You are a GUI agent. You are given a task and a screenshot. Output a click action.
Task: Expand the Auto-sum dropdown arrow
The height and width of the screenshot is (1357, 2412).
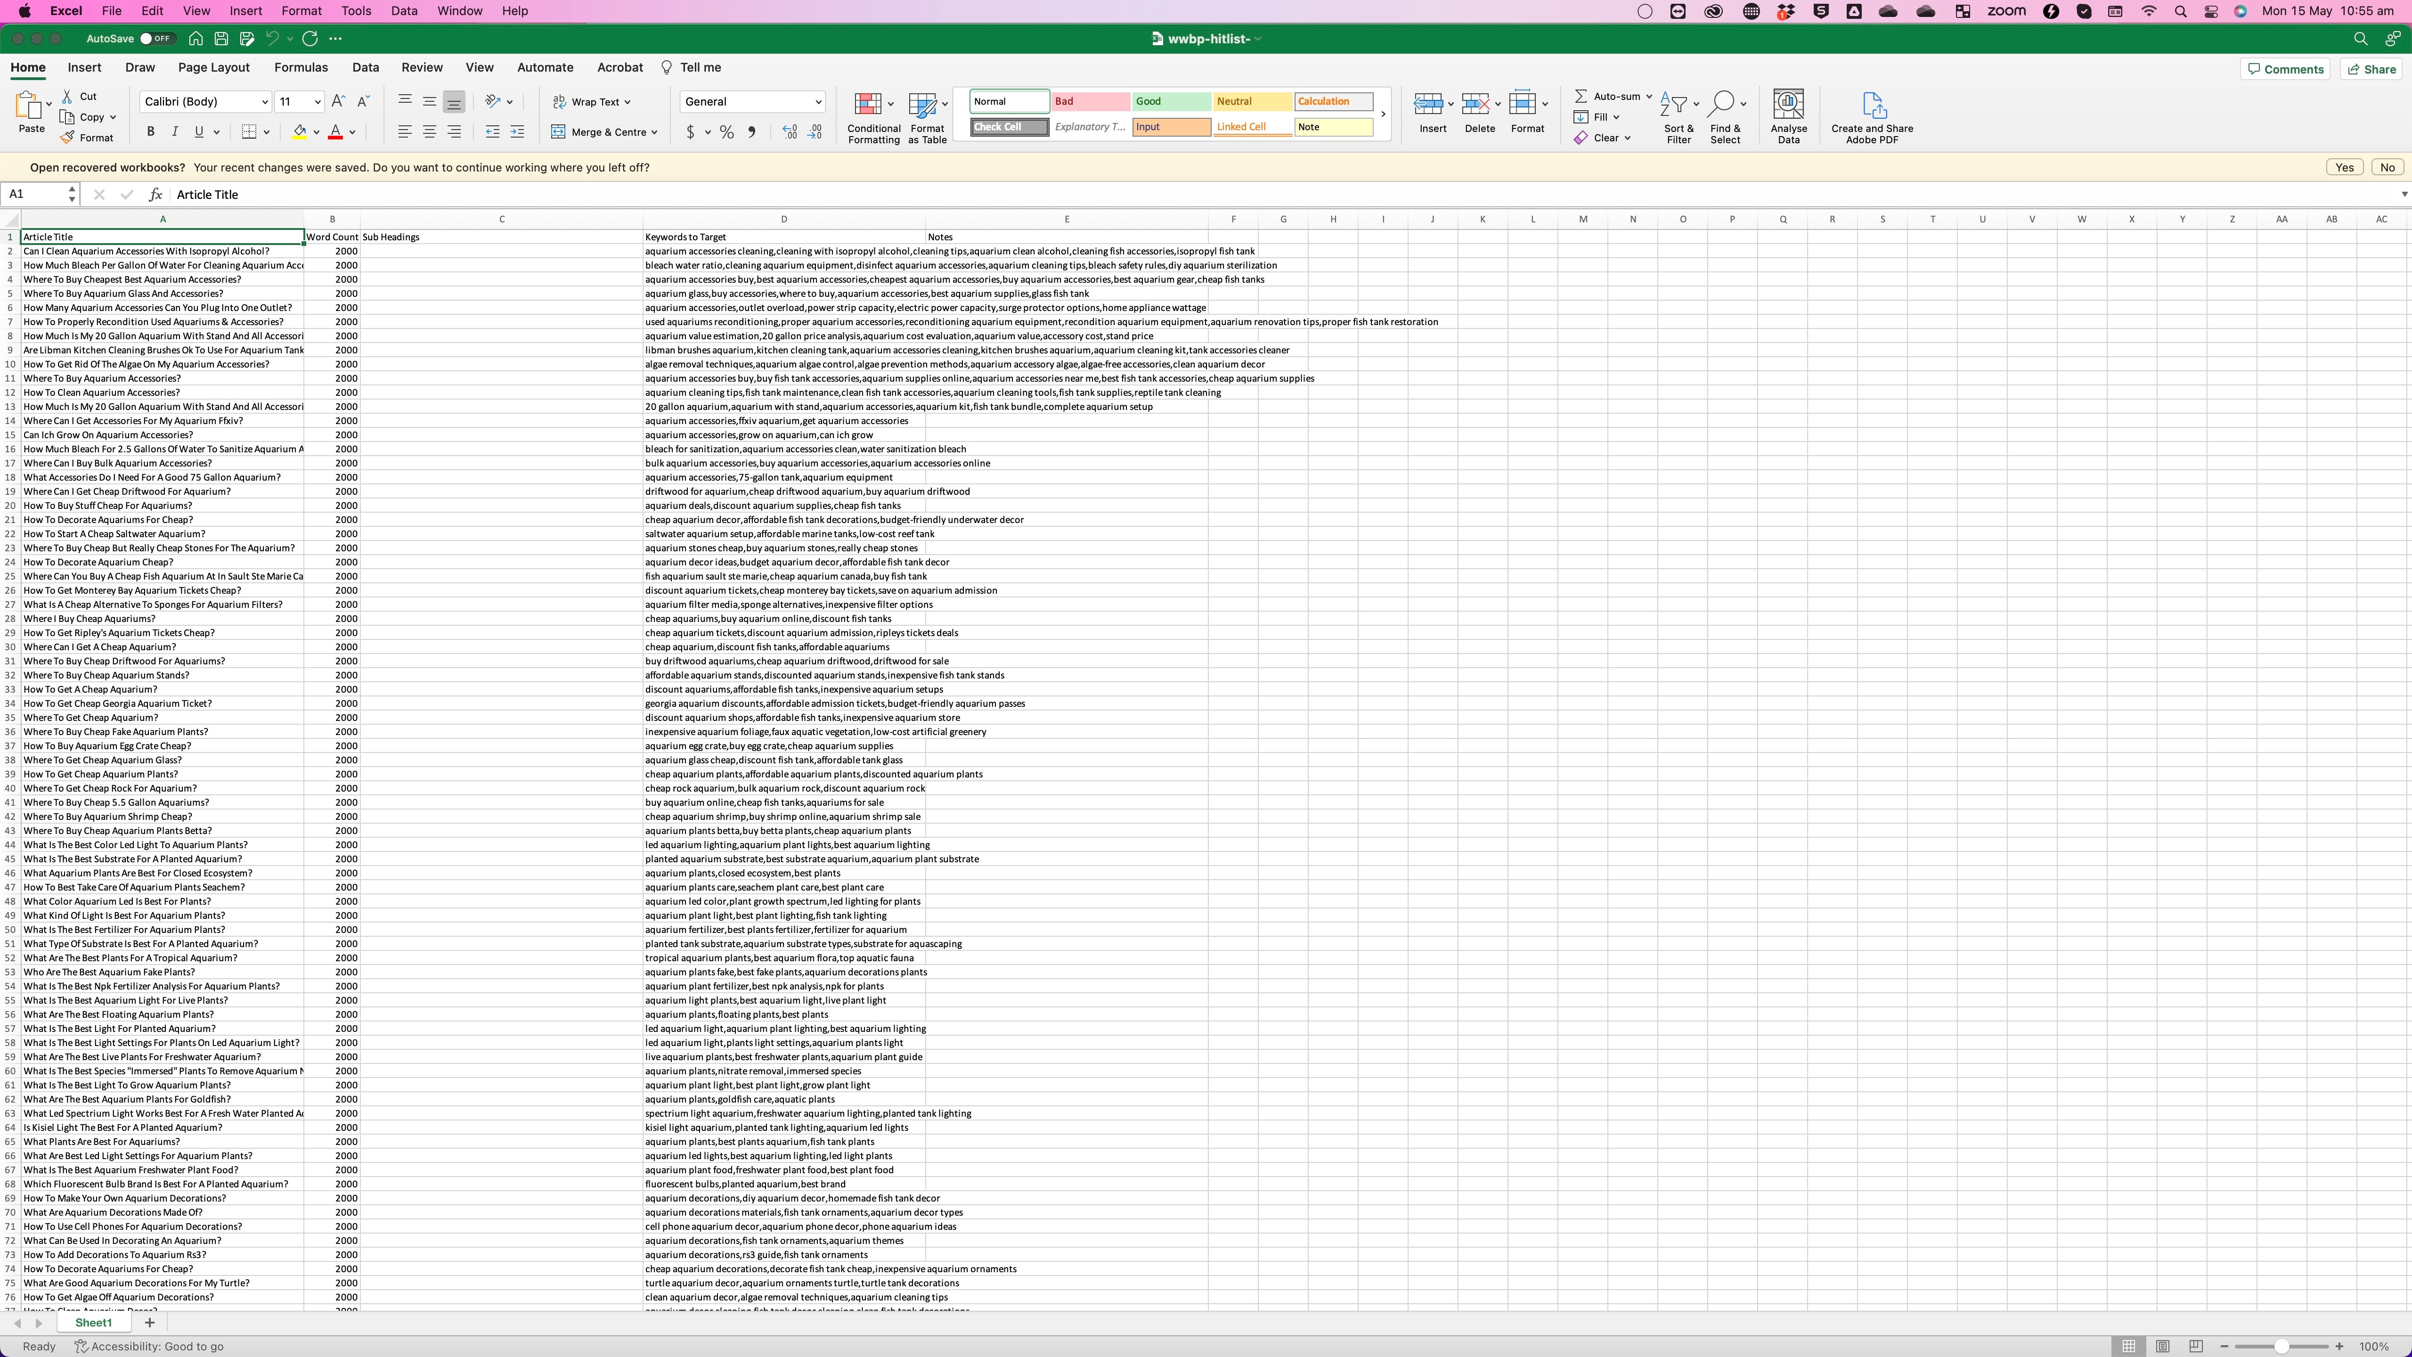(x=1649, y=97)
